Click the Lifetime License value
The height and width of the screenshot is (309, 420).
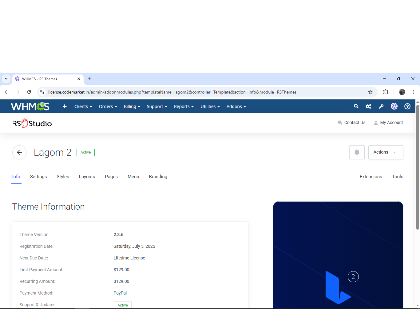pyautogui.click(x=129, y=258)
